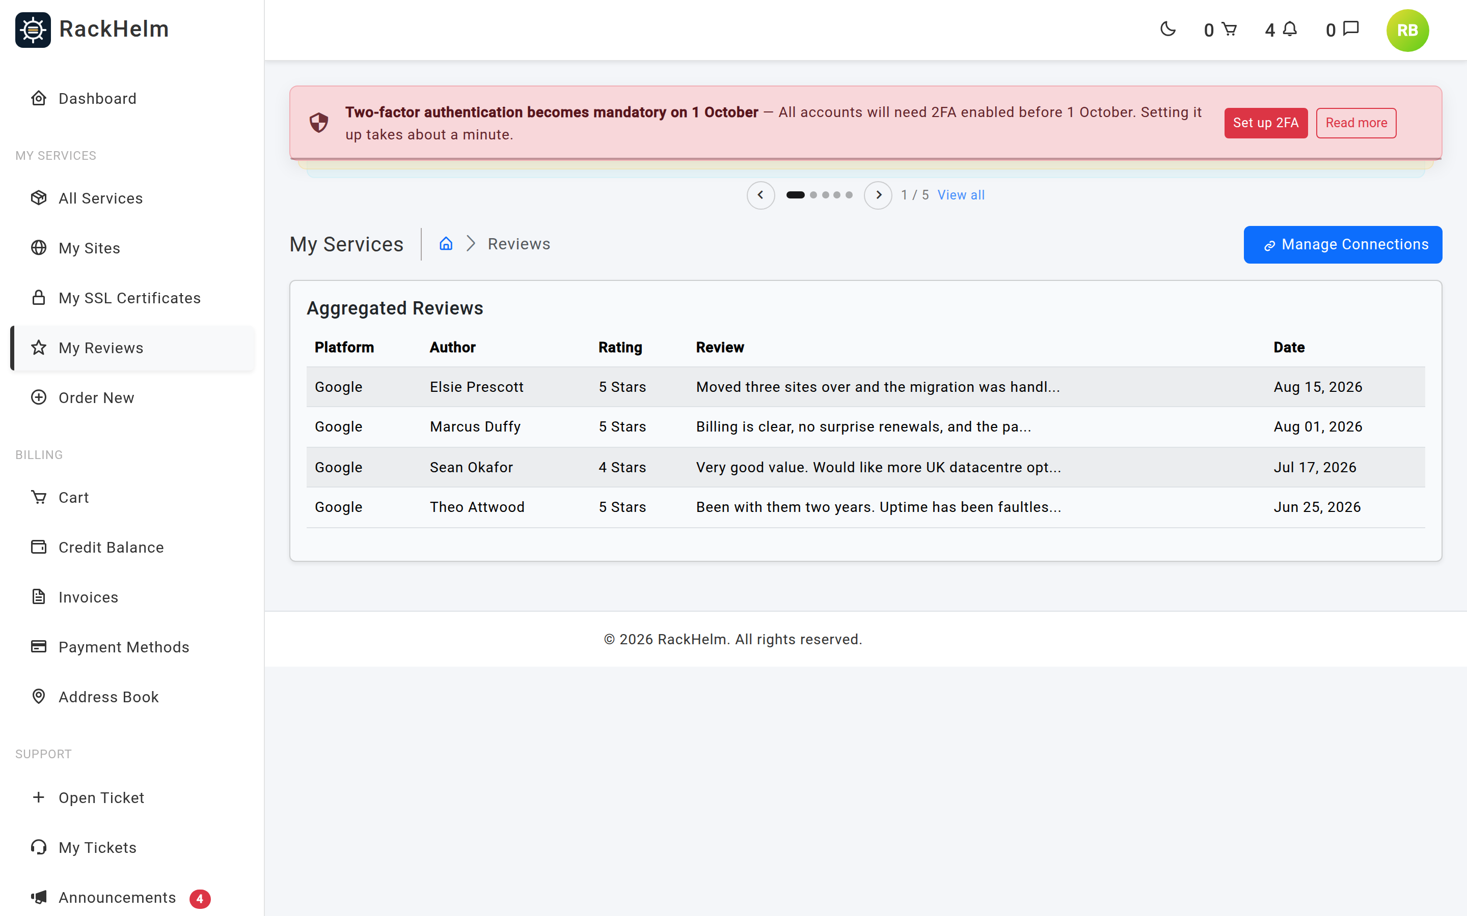Toggle dark mode moon icon
This screenshot has width=1467, height=916.
[1167, 29]
